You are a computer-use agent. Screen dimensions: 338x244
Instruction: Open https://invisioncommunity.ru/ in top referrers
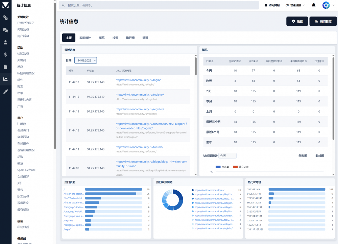click(x=209, y=190)
